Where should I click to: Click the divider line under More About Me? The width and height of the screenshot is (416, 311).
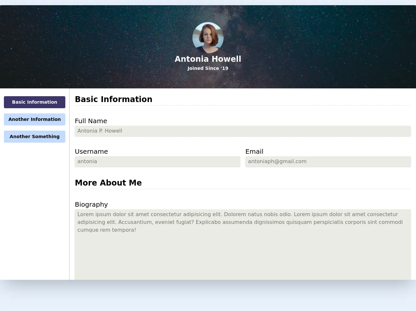pyautogui.click(x=242, y=189)
